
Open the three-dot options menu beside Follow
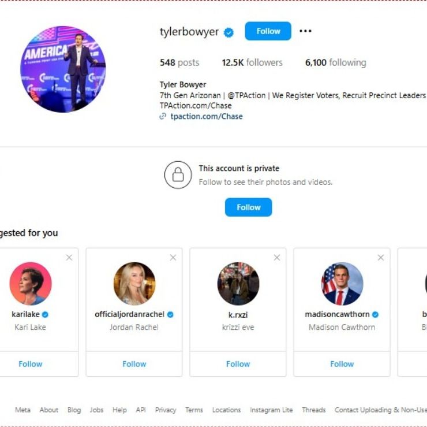click(305, 31)
